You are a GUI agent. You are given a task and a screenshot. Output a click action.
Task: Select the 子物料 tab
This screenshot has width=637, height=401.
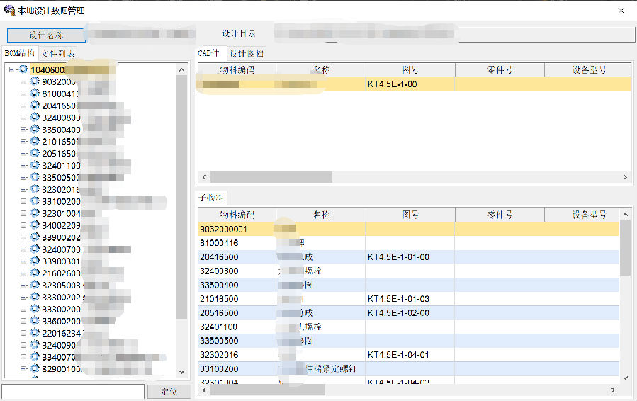coord(211,198)
